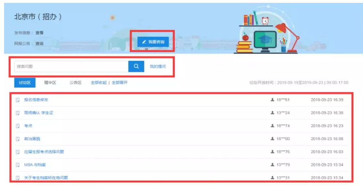The height and width of the screenshot is (189, 363).
Task: Click the document icon beside MBA 与档案
Action: pyautogui.click(x=18, y=165)
